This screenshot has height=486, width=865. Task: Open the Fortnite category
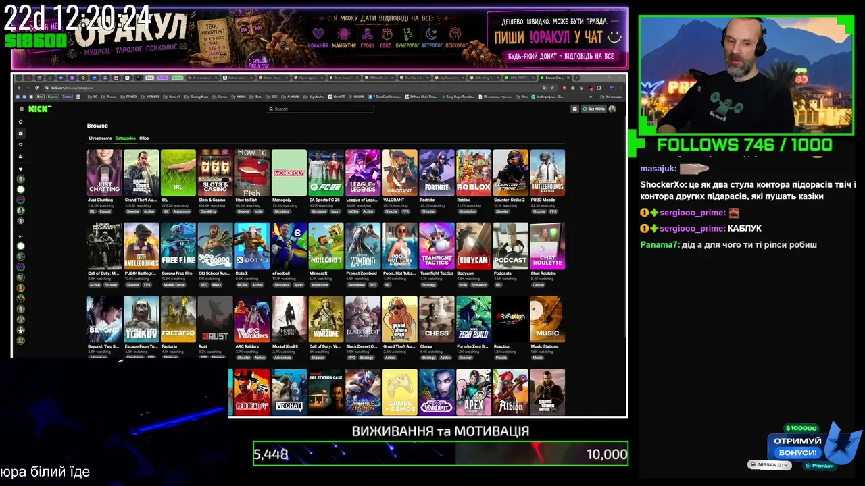click(437, 173)
